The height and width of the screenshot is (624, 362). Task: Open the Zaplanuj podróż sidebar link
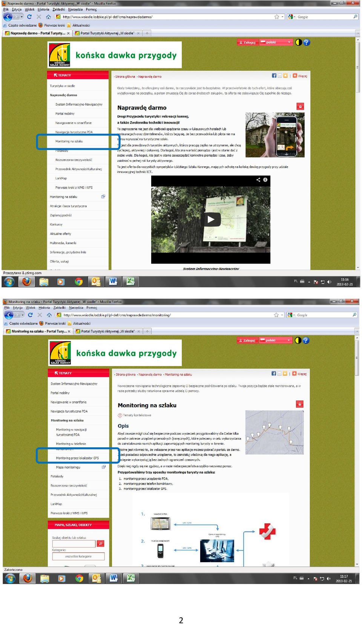tap(60, 215)
